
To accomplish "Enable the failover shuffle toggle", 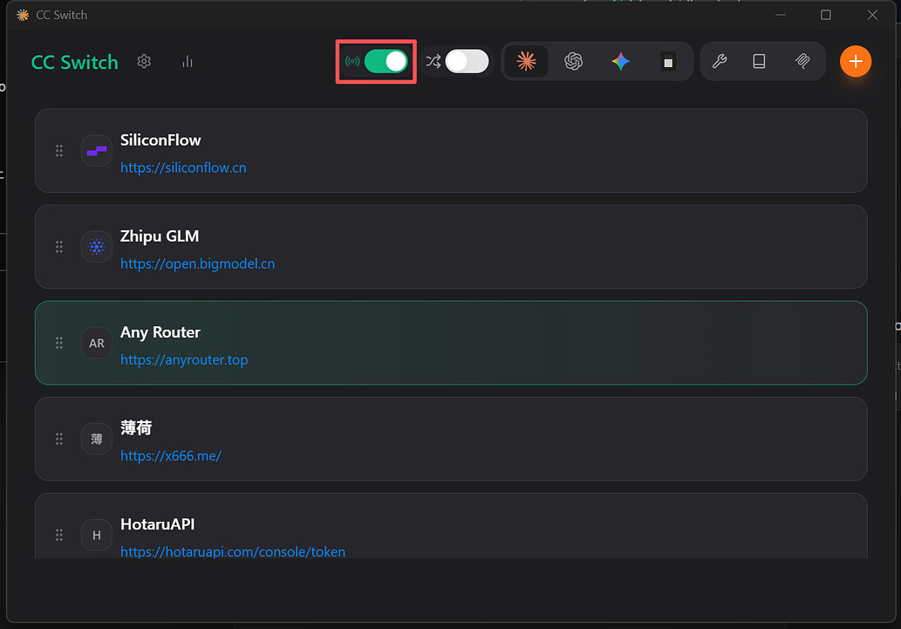I will pyautogui.click(x=467, y=62).
